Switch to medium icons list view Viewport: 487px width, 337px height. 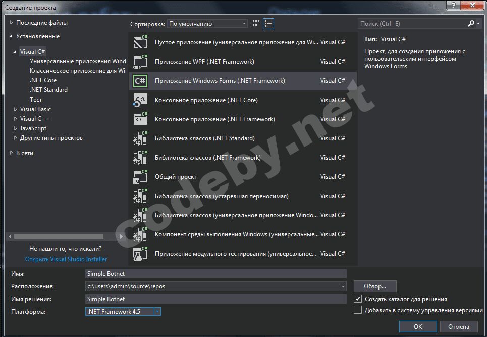[268, 24]
